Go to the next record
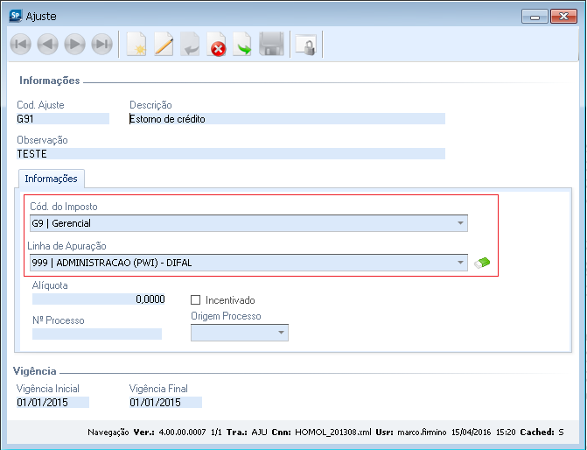This screenshot has width=587, height=450. (75, 45)
